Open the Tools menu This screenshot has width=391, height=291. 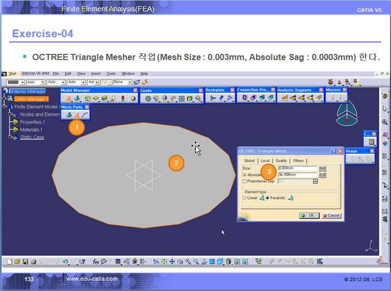111,74
